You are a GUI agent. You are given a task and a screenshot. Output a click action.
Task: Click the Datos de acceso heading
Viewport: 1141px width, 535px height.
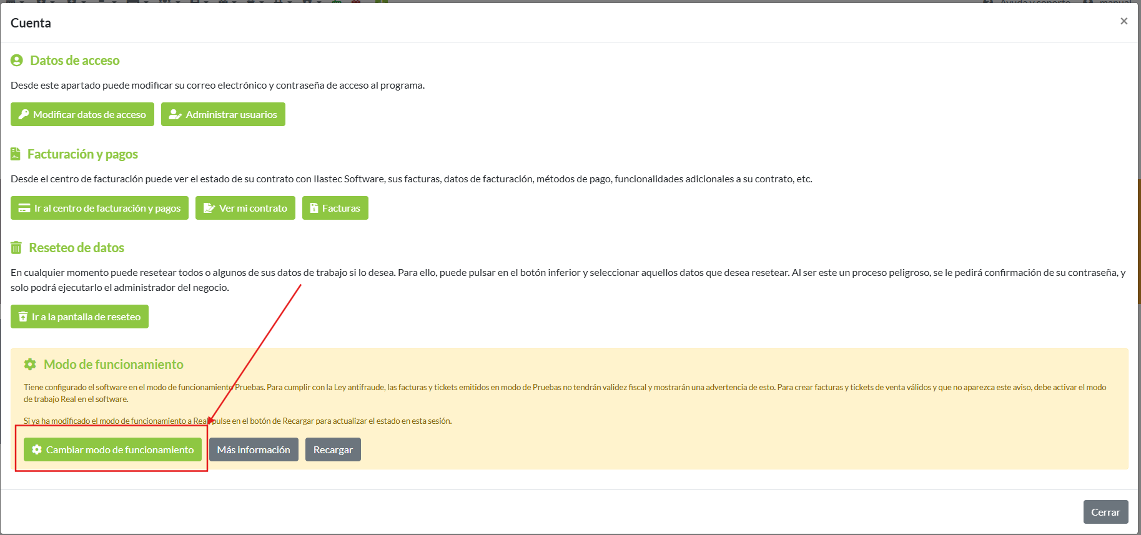coord(75,61)
